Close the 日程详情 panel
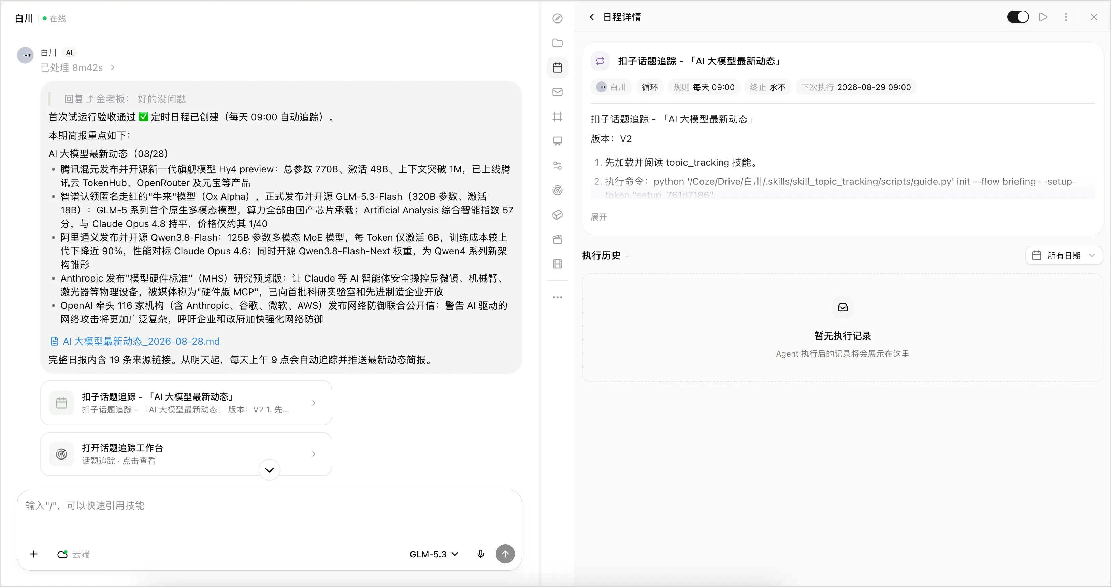Viewport: 1111px width, 587px height. (1094, 17)
